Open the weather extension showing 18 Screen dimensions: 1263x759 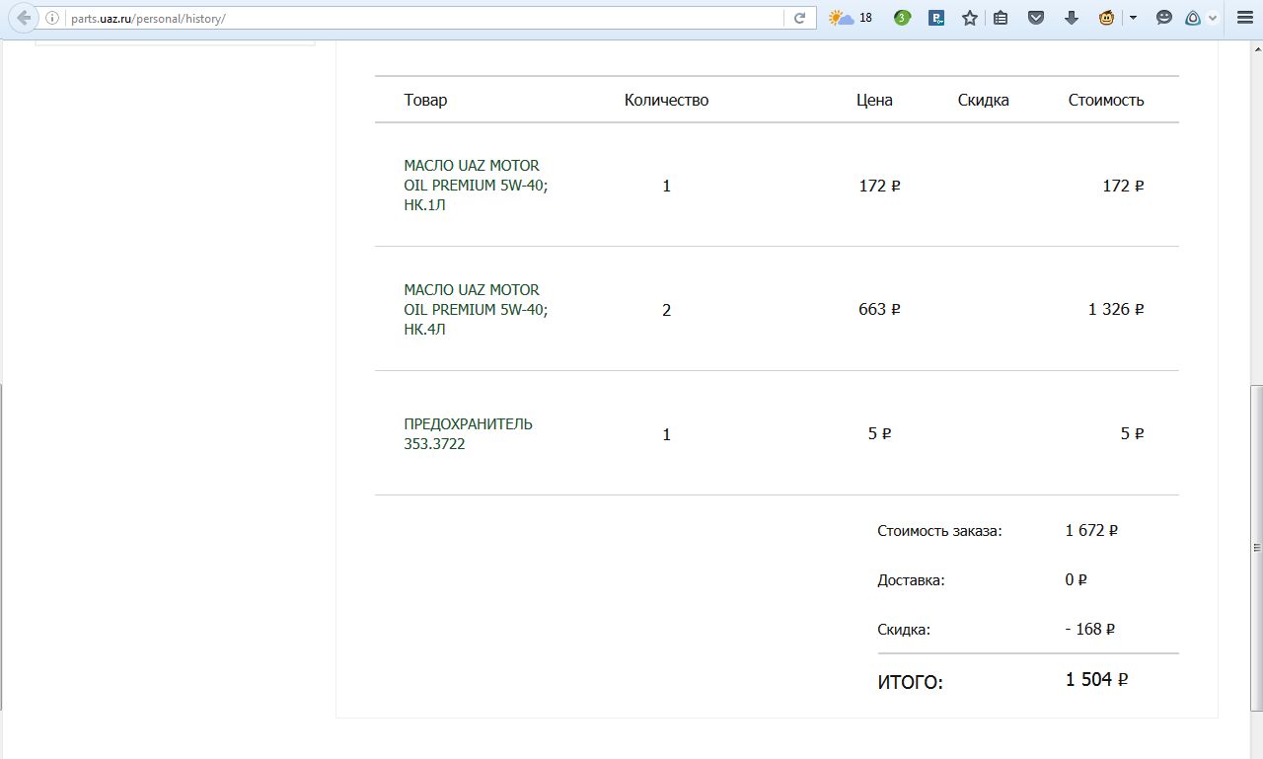(x=851, y=18)
